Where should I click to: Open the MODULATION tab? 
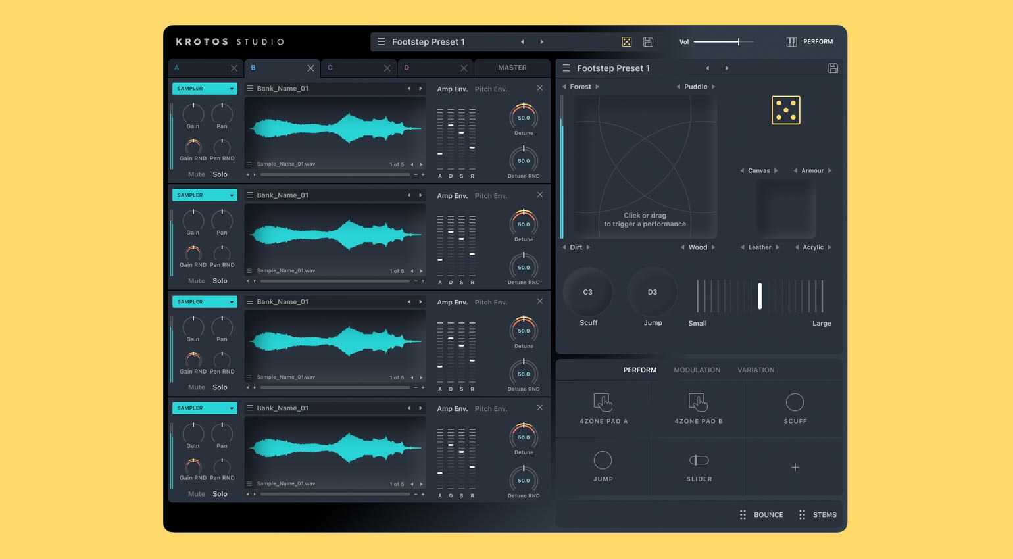[x=697, y=370]
